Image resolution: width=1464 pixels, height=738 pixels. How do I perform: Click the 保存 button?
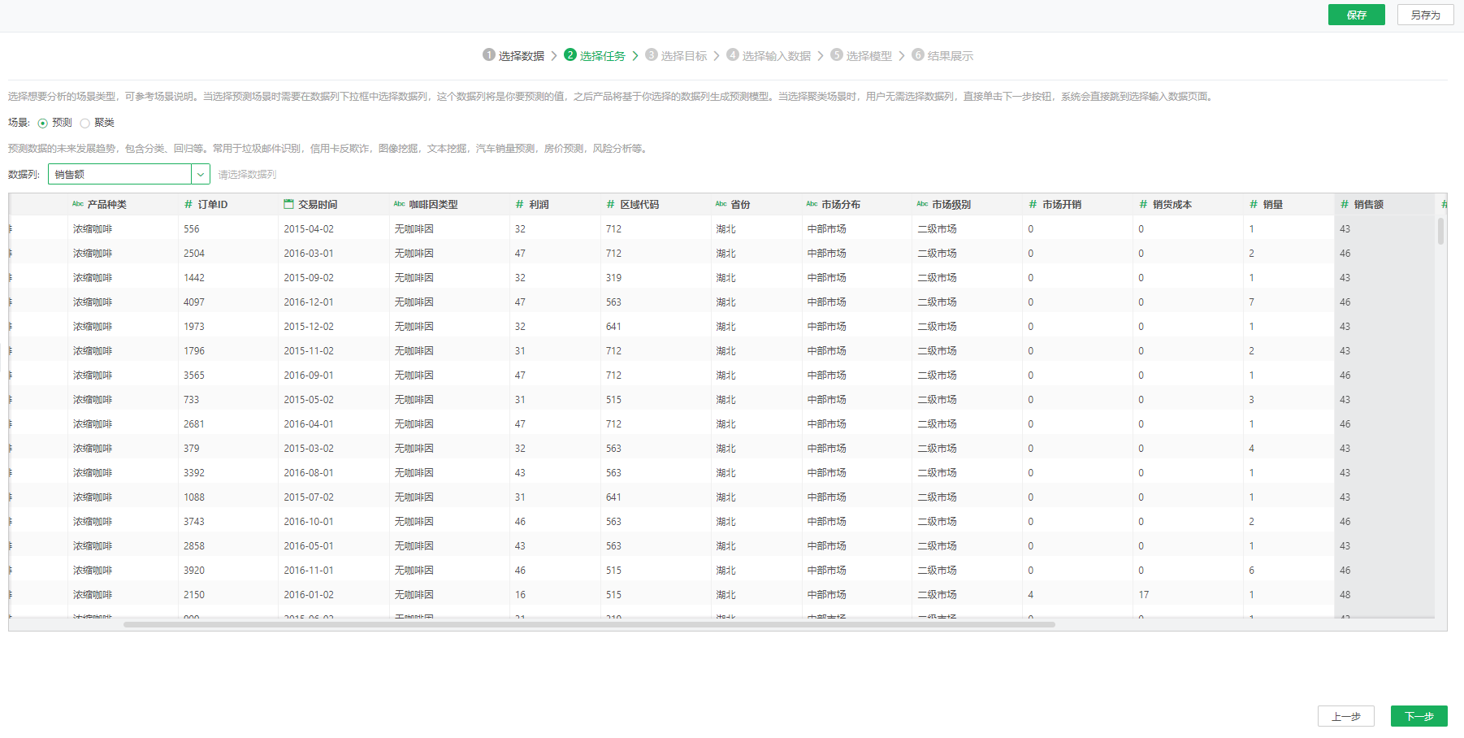pos(1356,15)
